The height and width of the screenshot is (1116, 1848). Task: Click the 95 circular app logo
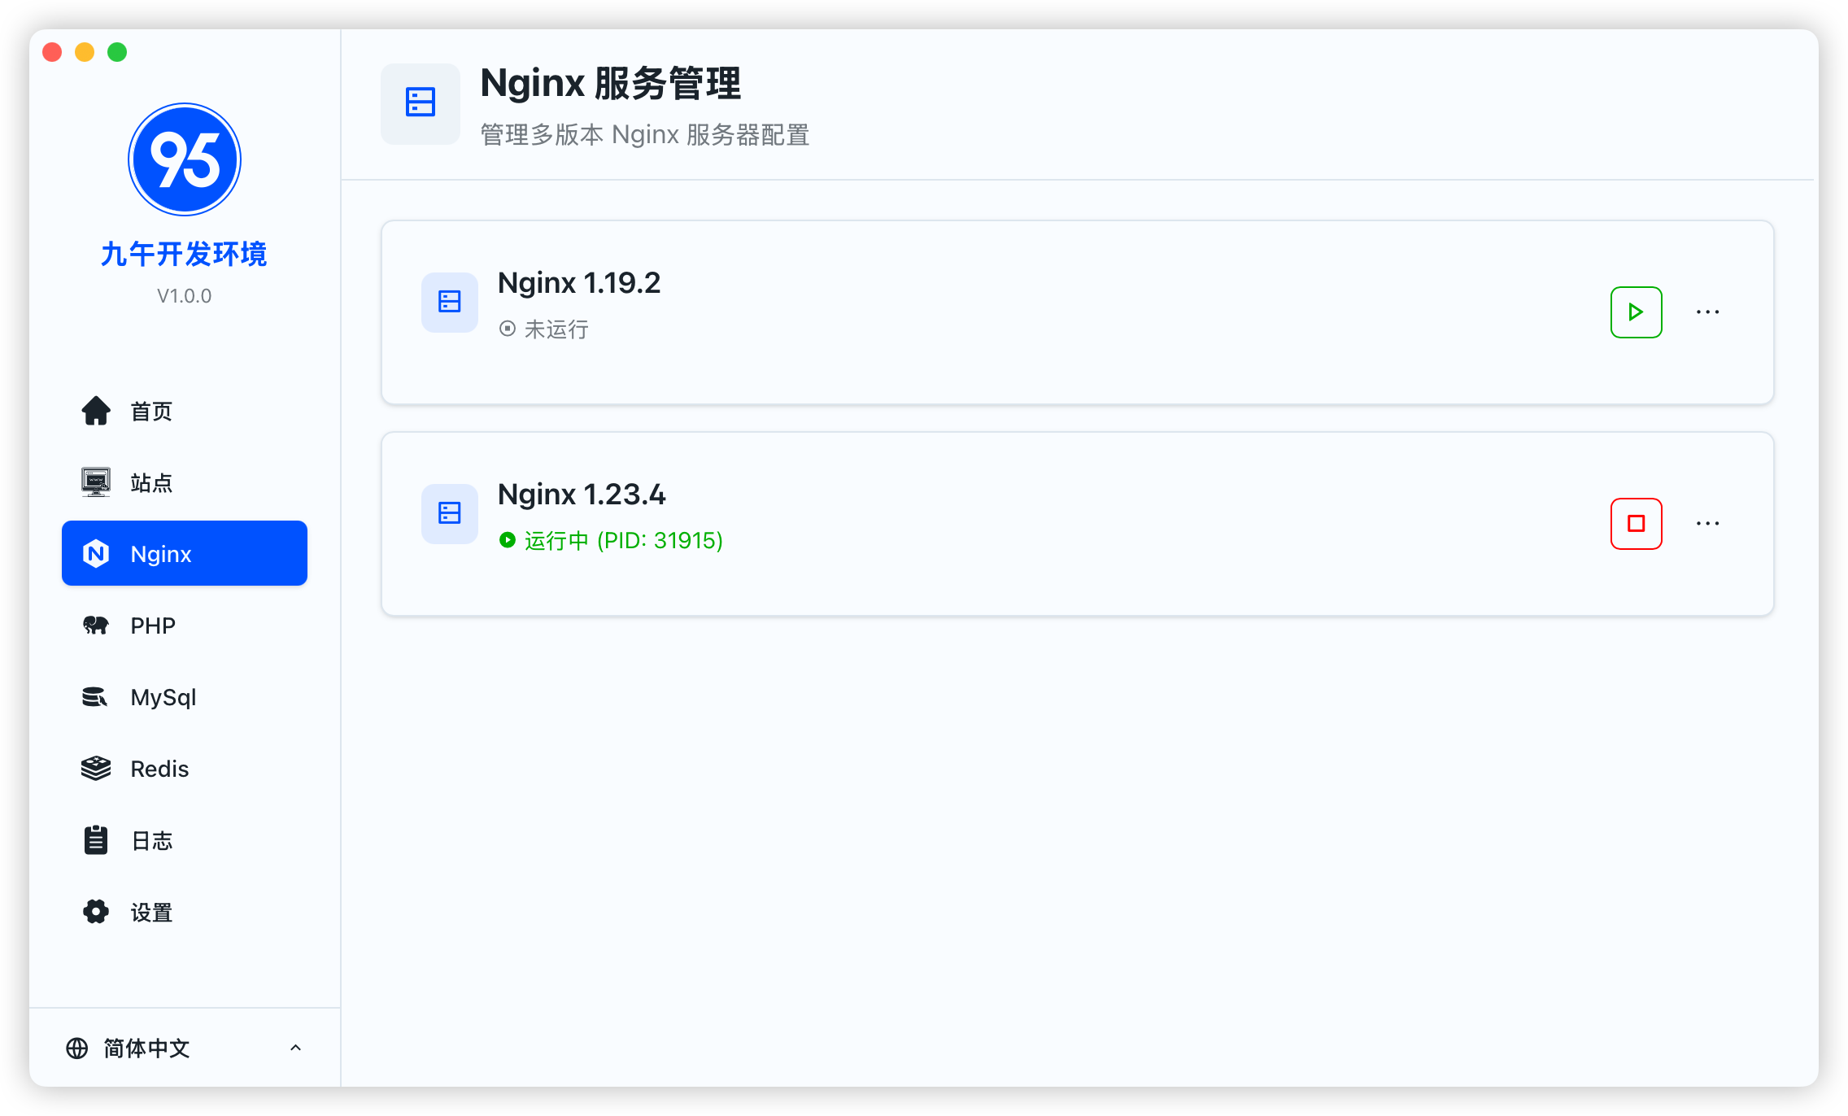pyautogui.click(x=184, y=159)
